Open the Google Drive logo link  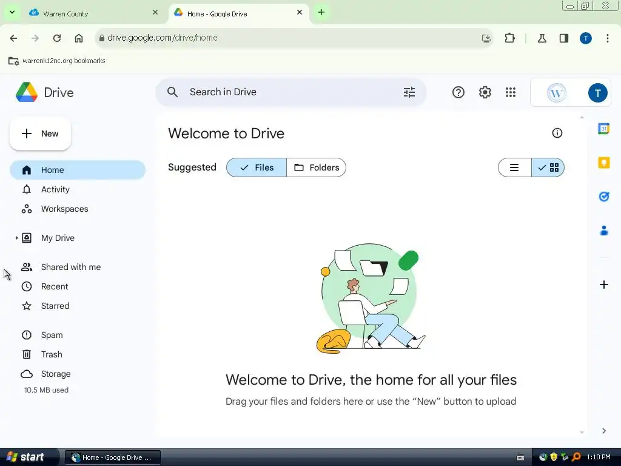45,92
